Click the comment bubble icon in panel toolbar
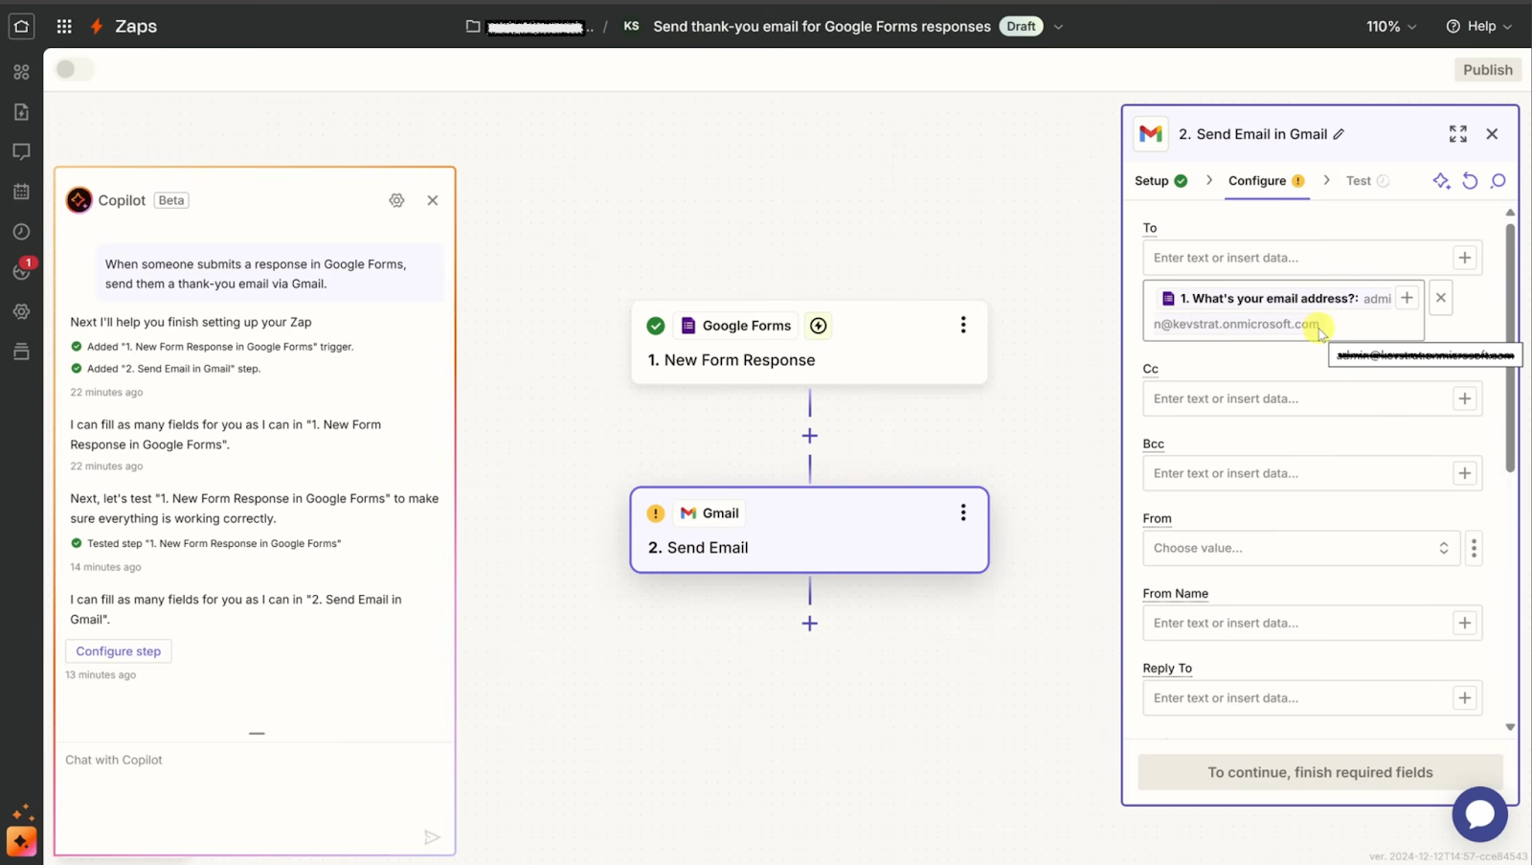Image resolution: width=1532 pixels, height=865 pixels. [x=1498, y=181]
